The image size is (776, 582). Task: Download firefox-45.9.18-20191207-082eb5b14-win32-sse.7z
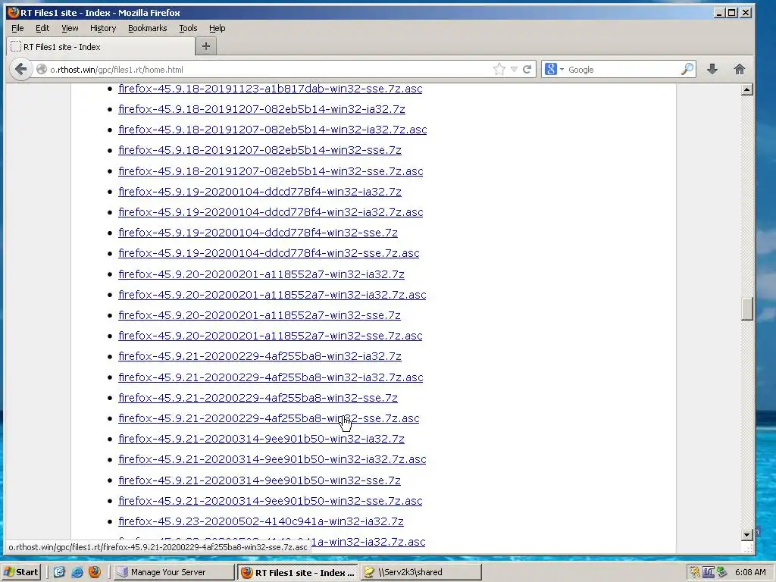pyautogui.click(x=260, y=150)
